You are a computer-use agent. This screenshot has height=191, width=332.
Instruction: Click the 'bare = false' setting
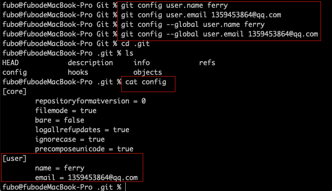(59, 120)
